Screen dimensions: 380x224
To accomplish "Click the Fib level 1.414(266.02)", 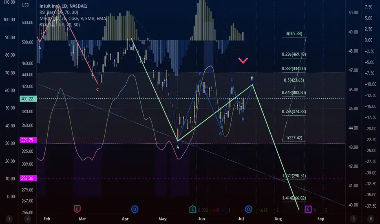I will click(x=294, y=198).
